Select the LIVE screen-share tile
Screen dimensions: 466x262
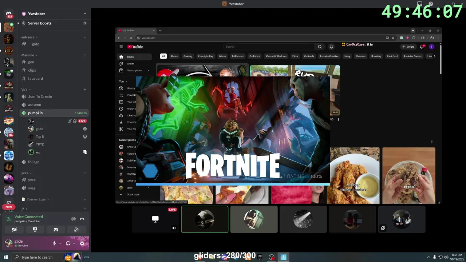coord(155,219)
